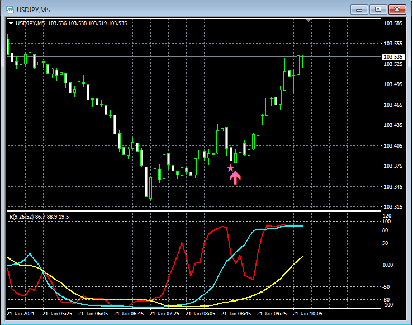This screenshot has height=325, width=413.
Task: Click the current price label 103.535
Action: pos(392,57)
